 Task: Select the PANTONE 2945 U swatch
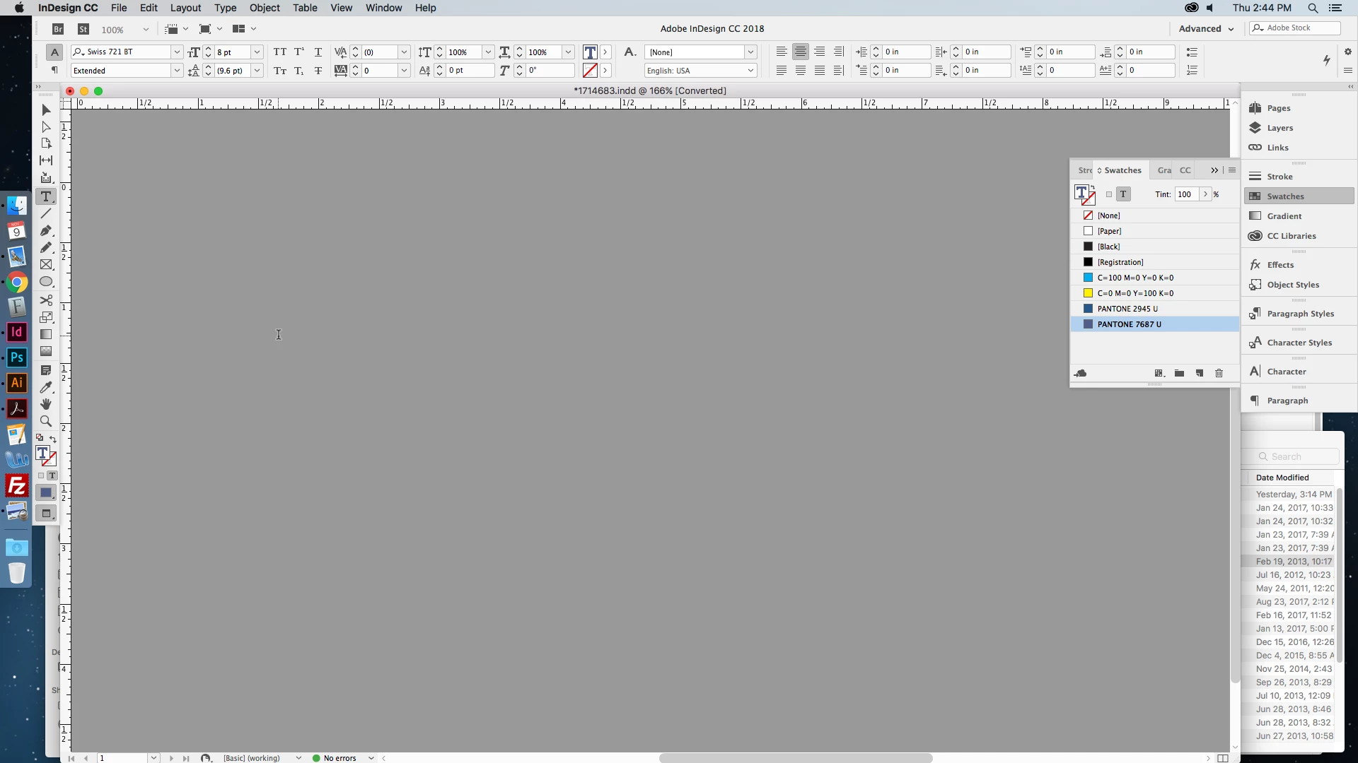(1154, 309)
